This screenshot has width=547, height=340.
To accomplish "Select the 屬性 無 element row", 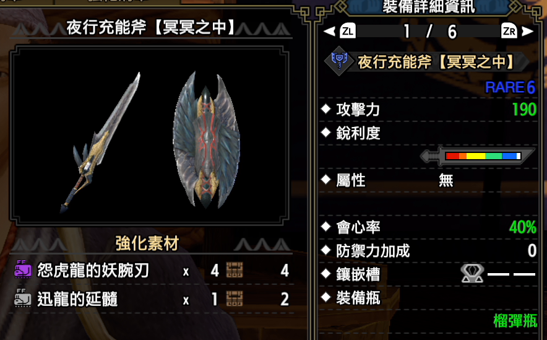I will click(428, 180).
